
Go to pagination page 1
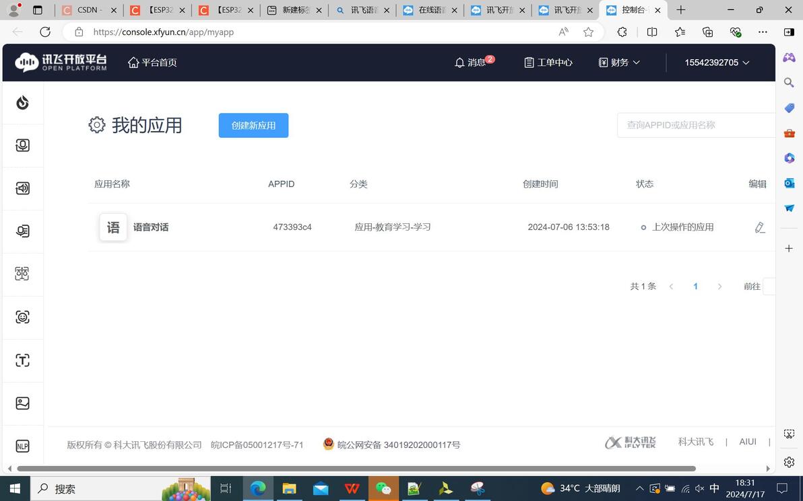695,286
